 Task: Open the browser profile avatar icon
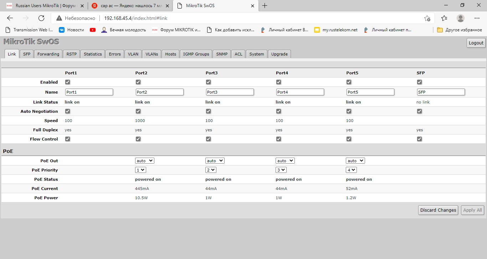coord(461,18)
